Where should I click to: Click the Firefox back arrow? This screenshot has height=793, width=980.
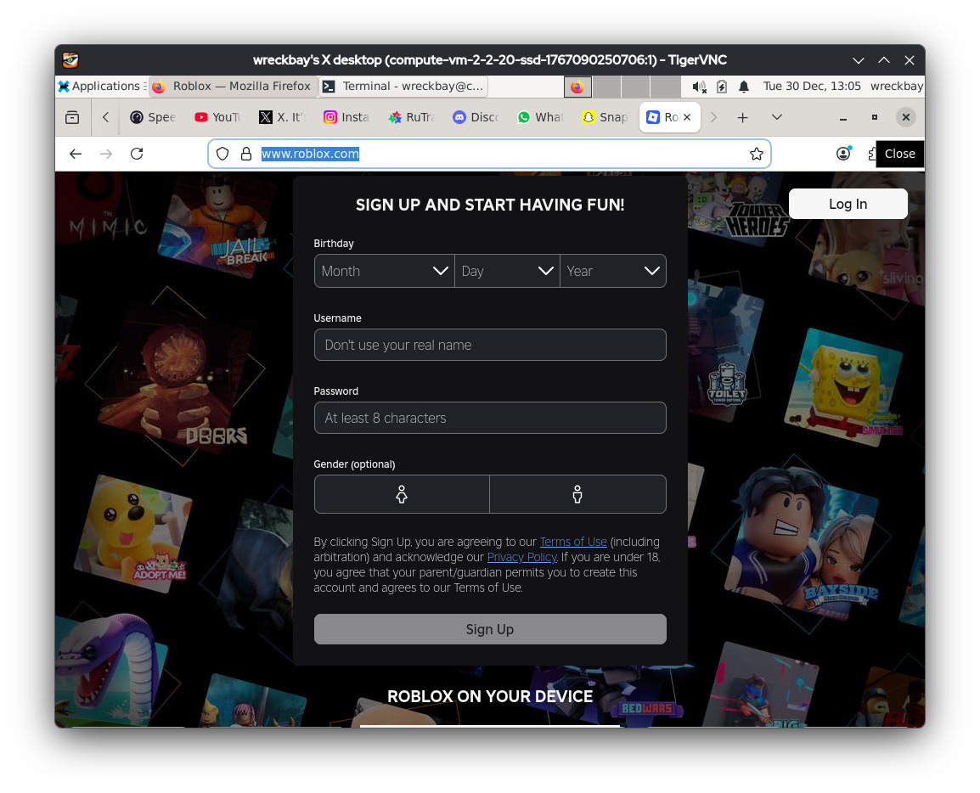coord(76,154)
